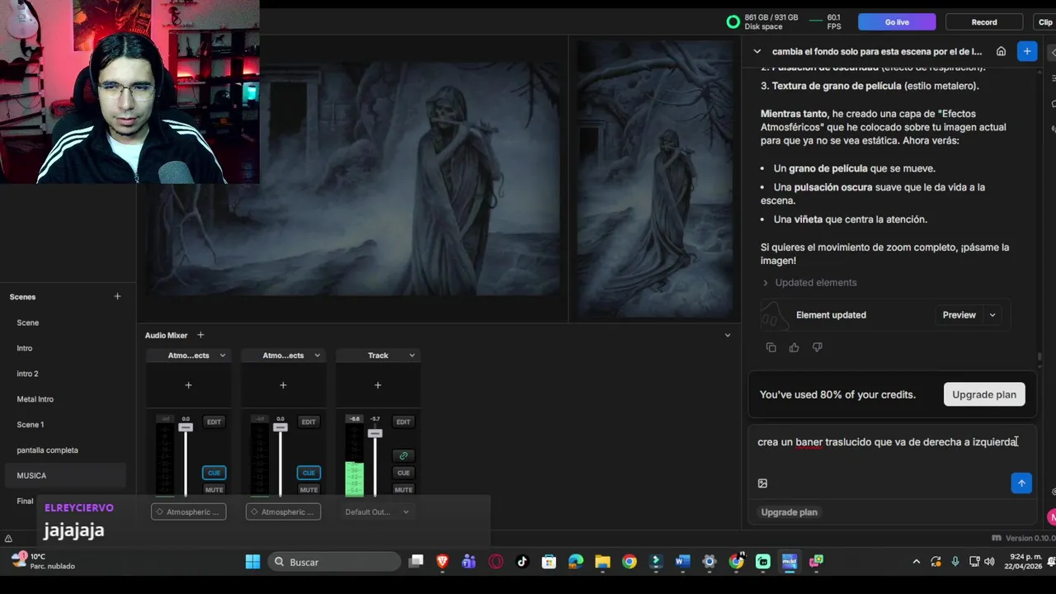Preview the updated element
The image size is (1056, 594).
959,315
